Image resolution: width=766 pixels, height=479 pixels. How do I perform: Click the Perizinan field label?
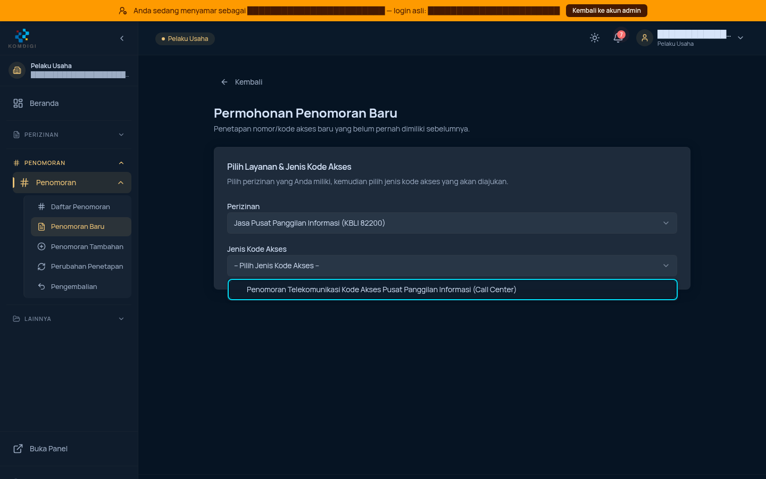[243, 207]
